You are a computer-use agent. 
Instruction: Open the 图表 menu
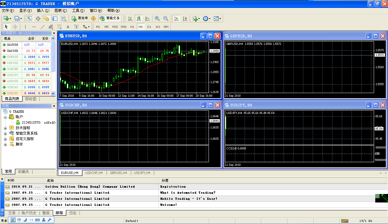(61, 11)
